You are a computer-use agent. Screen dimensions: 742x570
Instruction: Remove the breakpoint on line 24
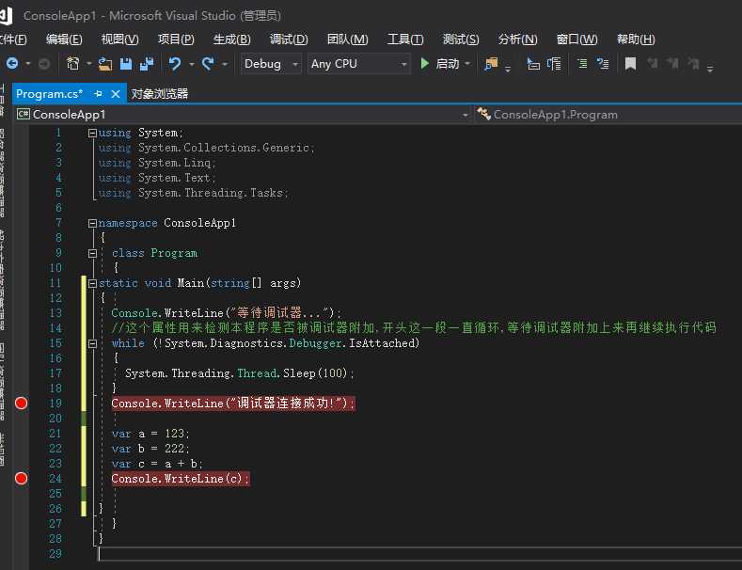22,478
